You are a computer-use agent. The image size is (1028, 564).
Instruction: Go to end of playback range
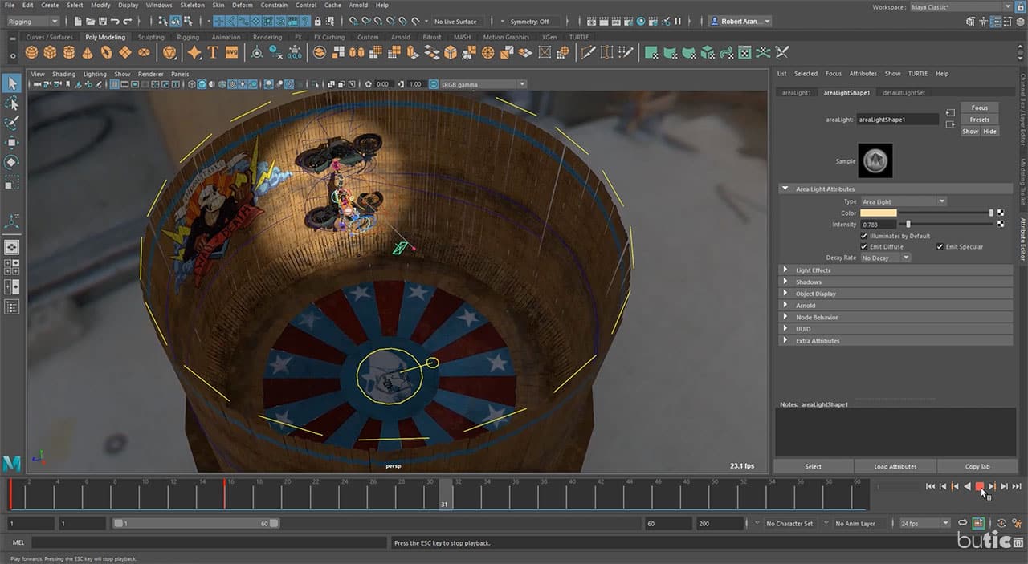pos(1017,486)
